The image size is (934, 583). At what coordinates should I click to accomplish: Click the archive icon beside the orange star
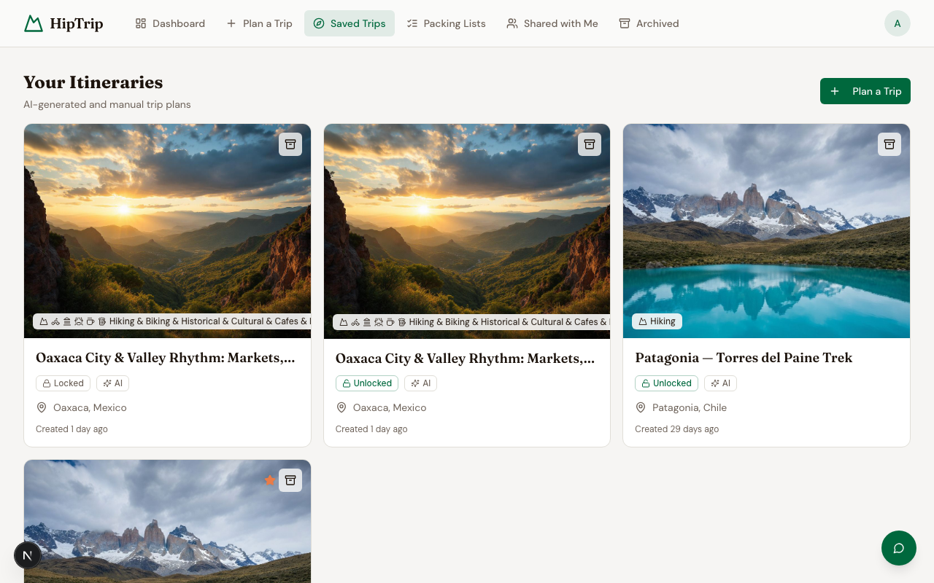[x=290, y=480]
